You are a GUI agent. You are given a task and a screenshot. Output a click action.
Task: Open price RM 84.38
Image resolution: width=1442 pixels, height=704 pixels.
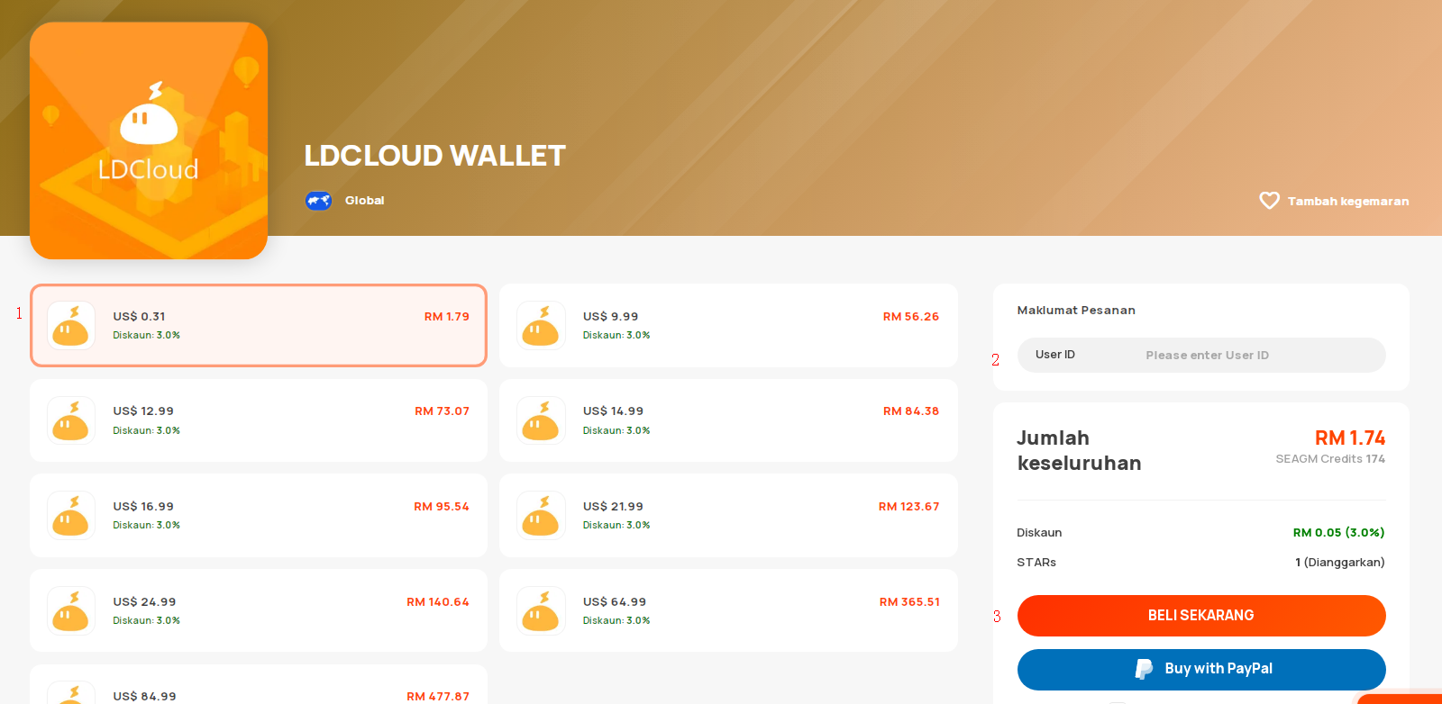click(911, 411)
